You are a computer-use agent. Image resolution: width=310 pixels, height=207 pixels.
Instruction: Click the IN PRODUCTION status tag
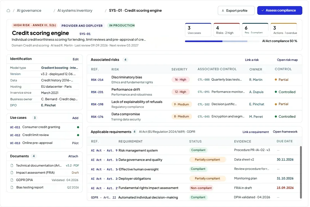point(122,26)
